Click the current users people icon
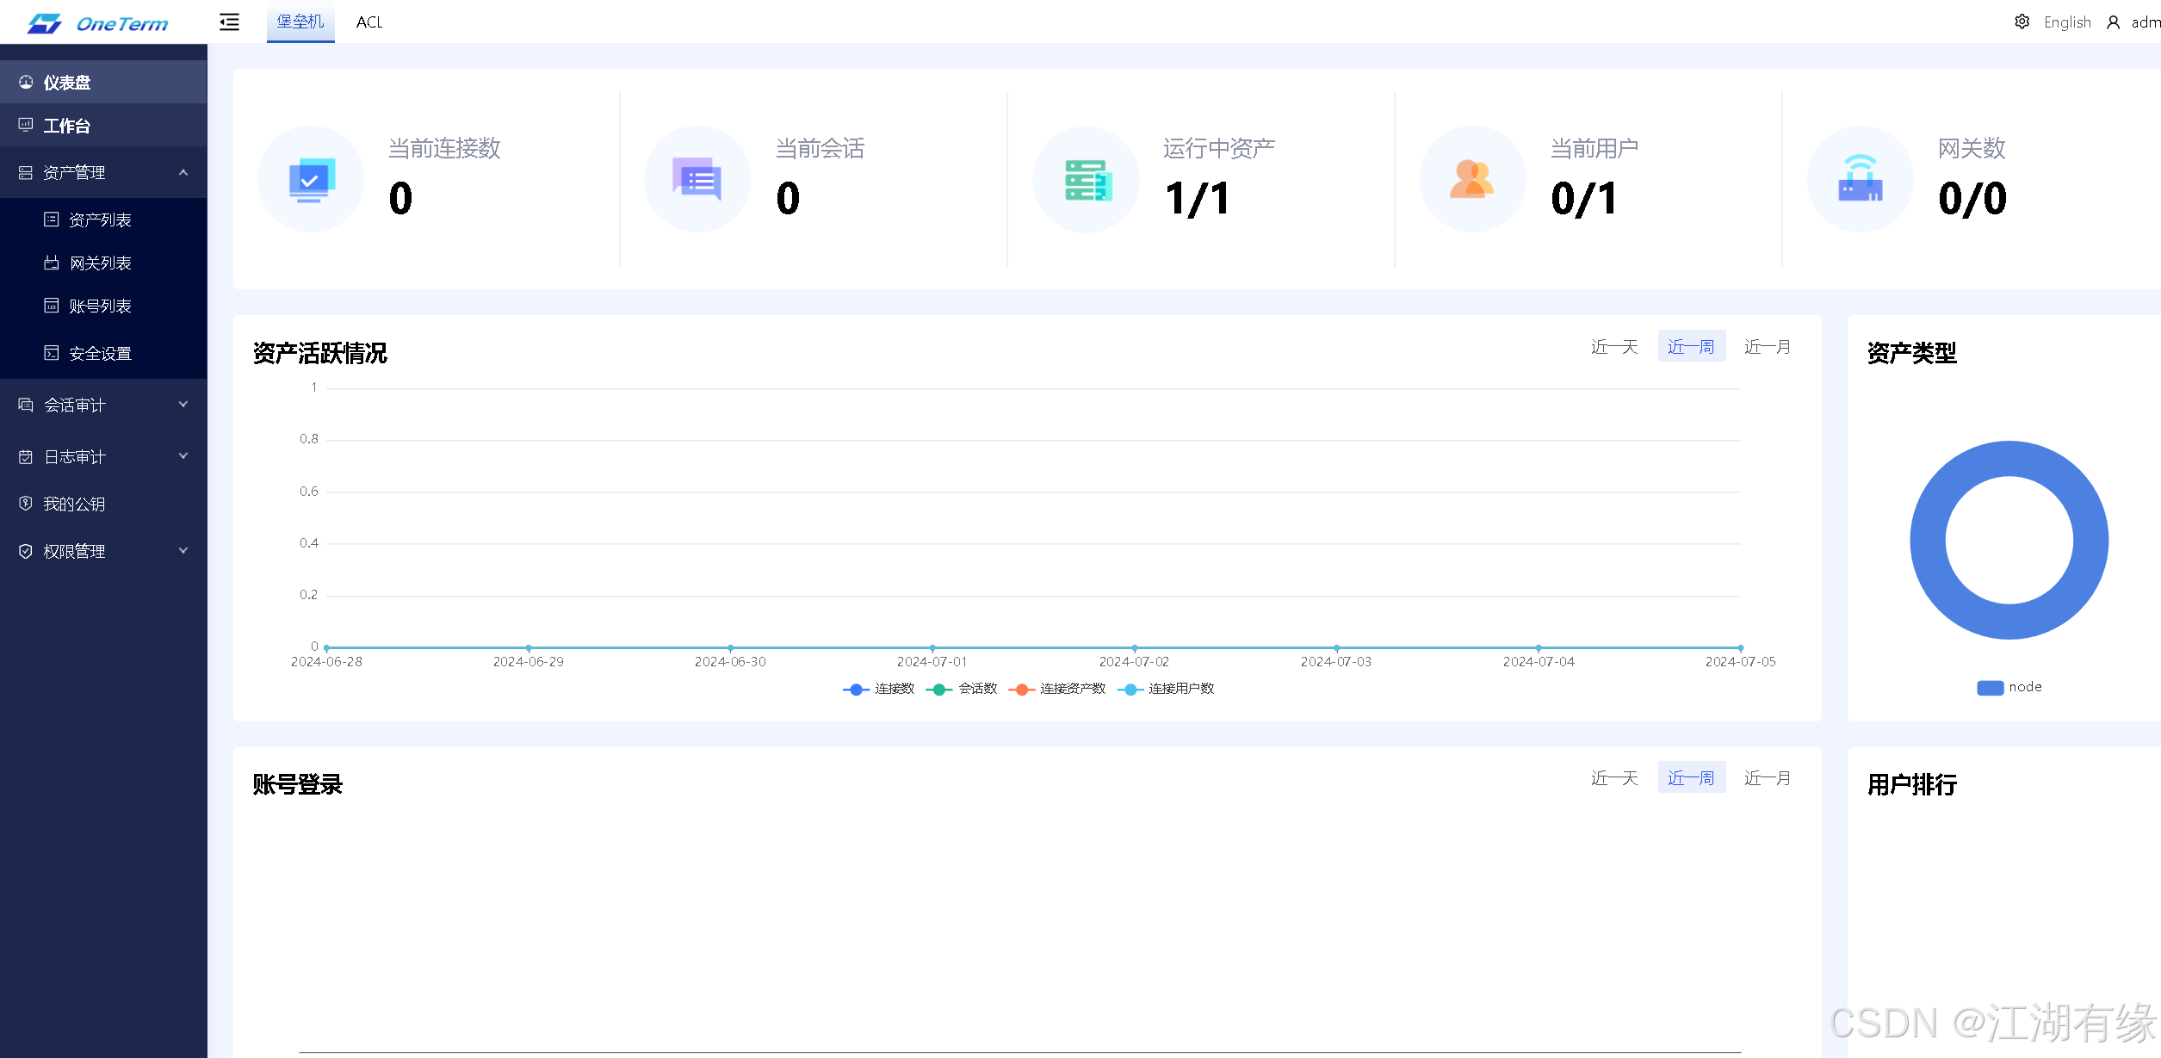The image size is (2161, 1058). [1472, 180]
